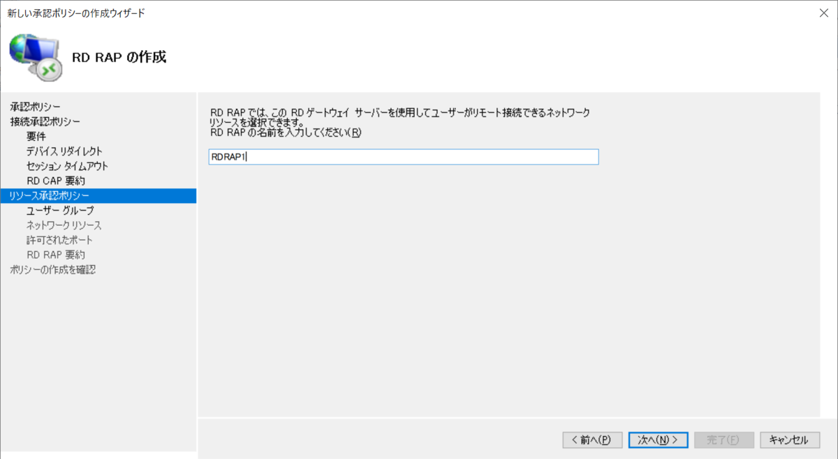The height and width of the screenshot is (459, 838).
Task: Click the greyed-out 完了(F) button
Action: [x=723, y=439]
